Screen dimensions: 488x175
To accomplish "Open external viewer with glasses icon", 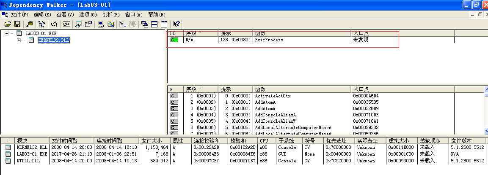I will [78, 24].
